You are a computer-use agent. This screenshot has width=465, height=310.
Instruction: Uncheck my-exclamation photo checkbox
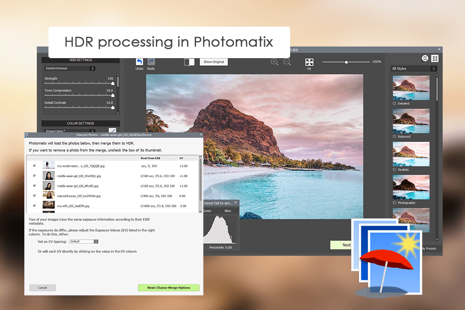(x=34, y=166)
